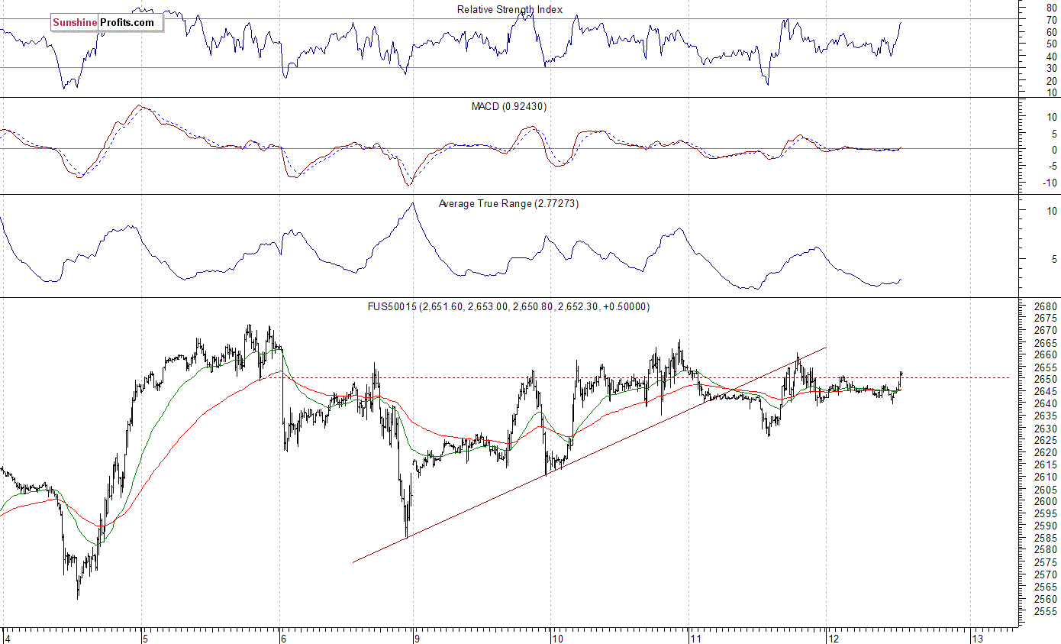The height and width of the screenshot is (644, 1061).
Task: Click the SunshineProfits.com logo
Action: 107,23
